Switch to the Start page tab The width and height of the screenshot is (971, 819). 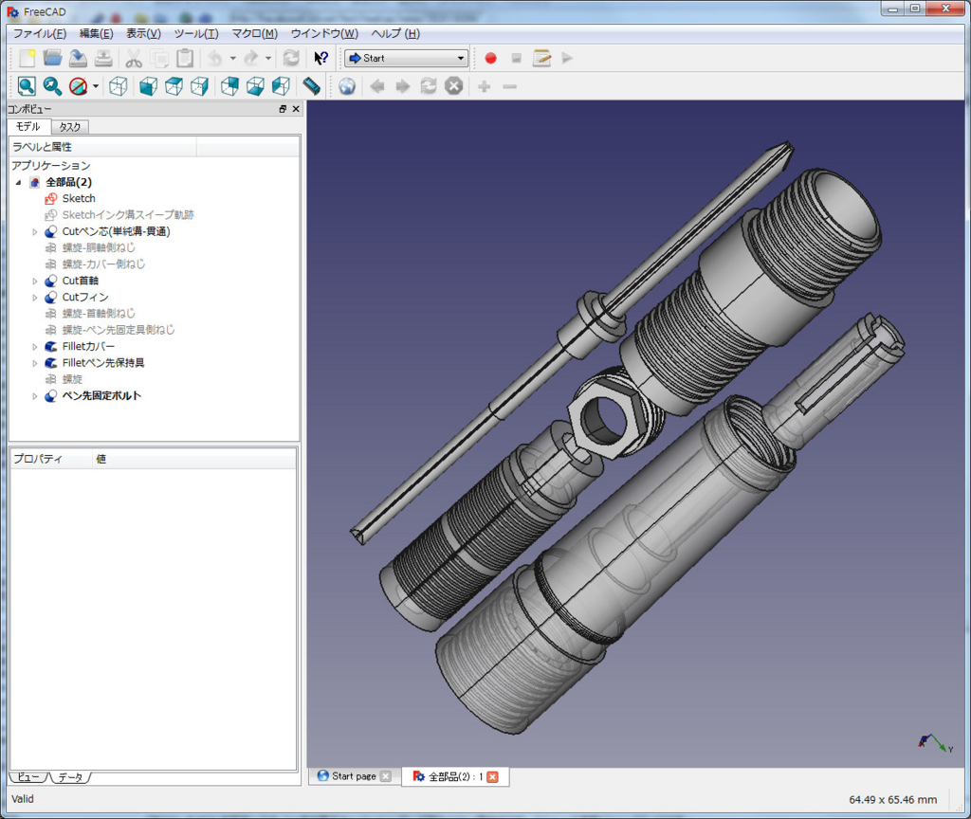click(x=354, y=776)
